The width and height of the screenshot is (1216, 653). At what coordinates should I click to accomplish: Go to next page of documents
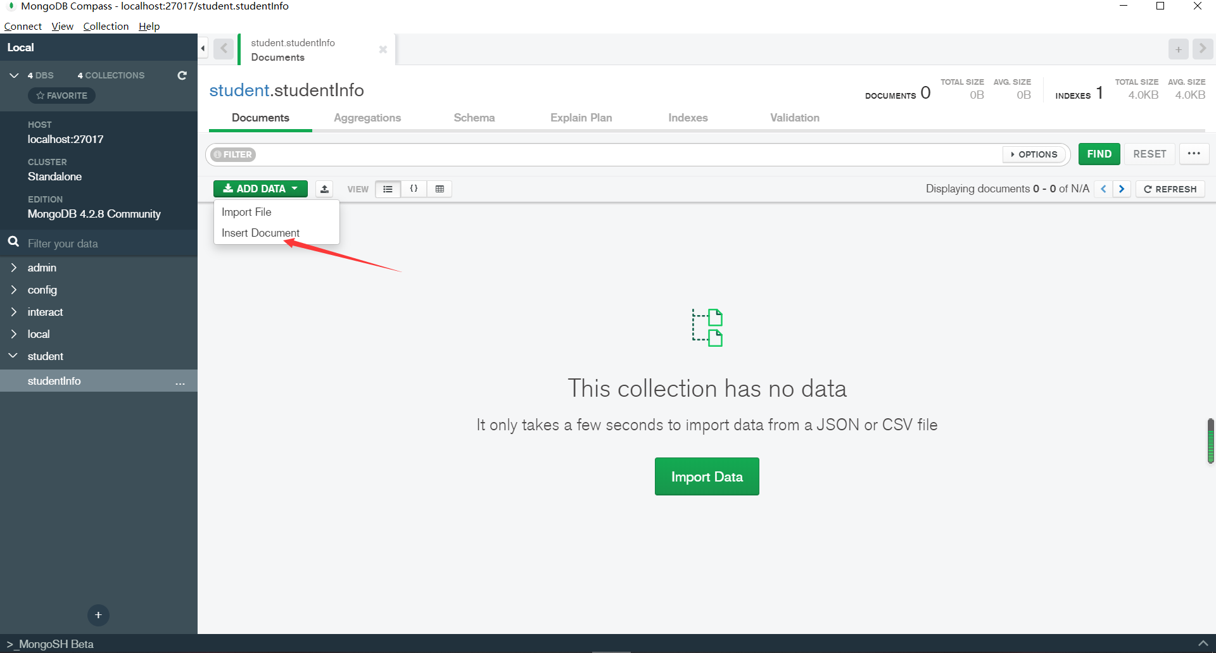[x=1122, y=189]
